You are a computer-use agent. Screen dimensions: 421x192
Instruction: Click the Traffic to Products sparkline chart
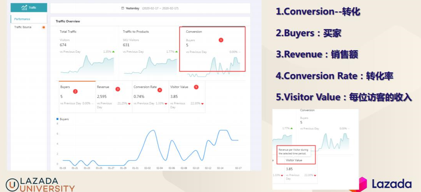point(150,65)
